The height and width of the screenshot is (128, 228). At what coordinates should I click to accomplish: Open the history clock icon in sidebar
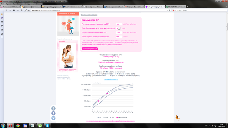click(x=2, y=33)
